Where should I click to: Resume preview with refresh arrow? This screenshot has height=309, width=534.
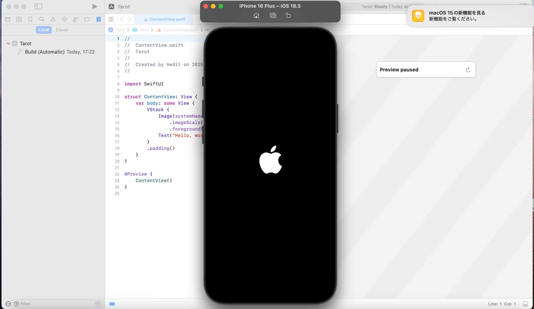click(x=468, y=70)
